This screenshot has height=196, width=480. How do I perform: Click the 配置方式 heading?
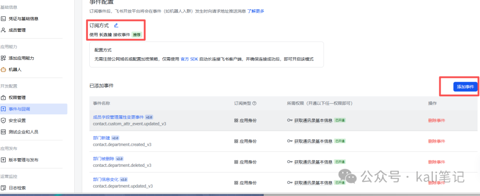(x=103, y=50)
